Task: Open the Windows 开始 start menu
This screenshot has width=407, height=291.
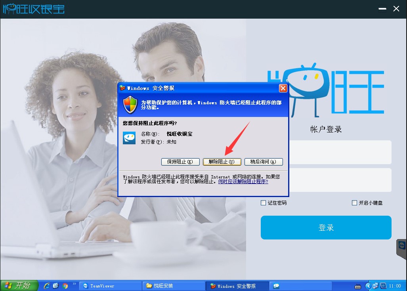Action: point(19,285)
